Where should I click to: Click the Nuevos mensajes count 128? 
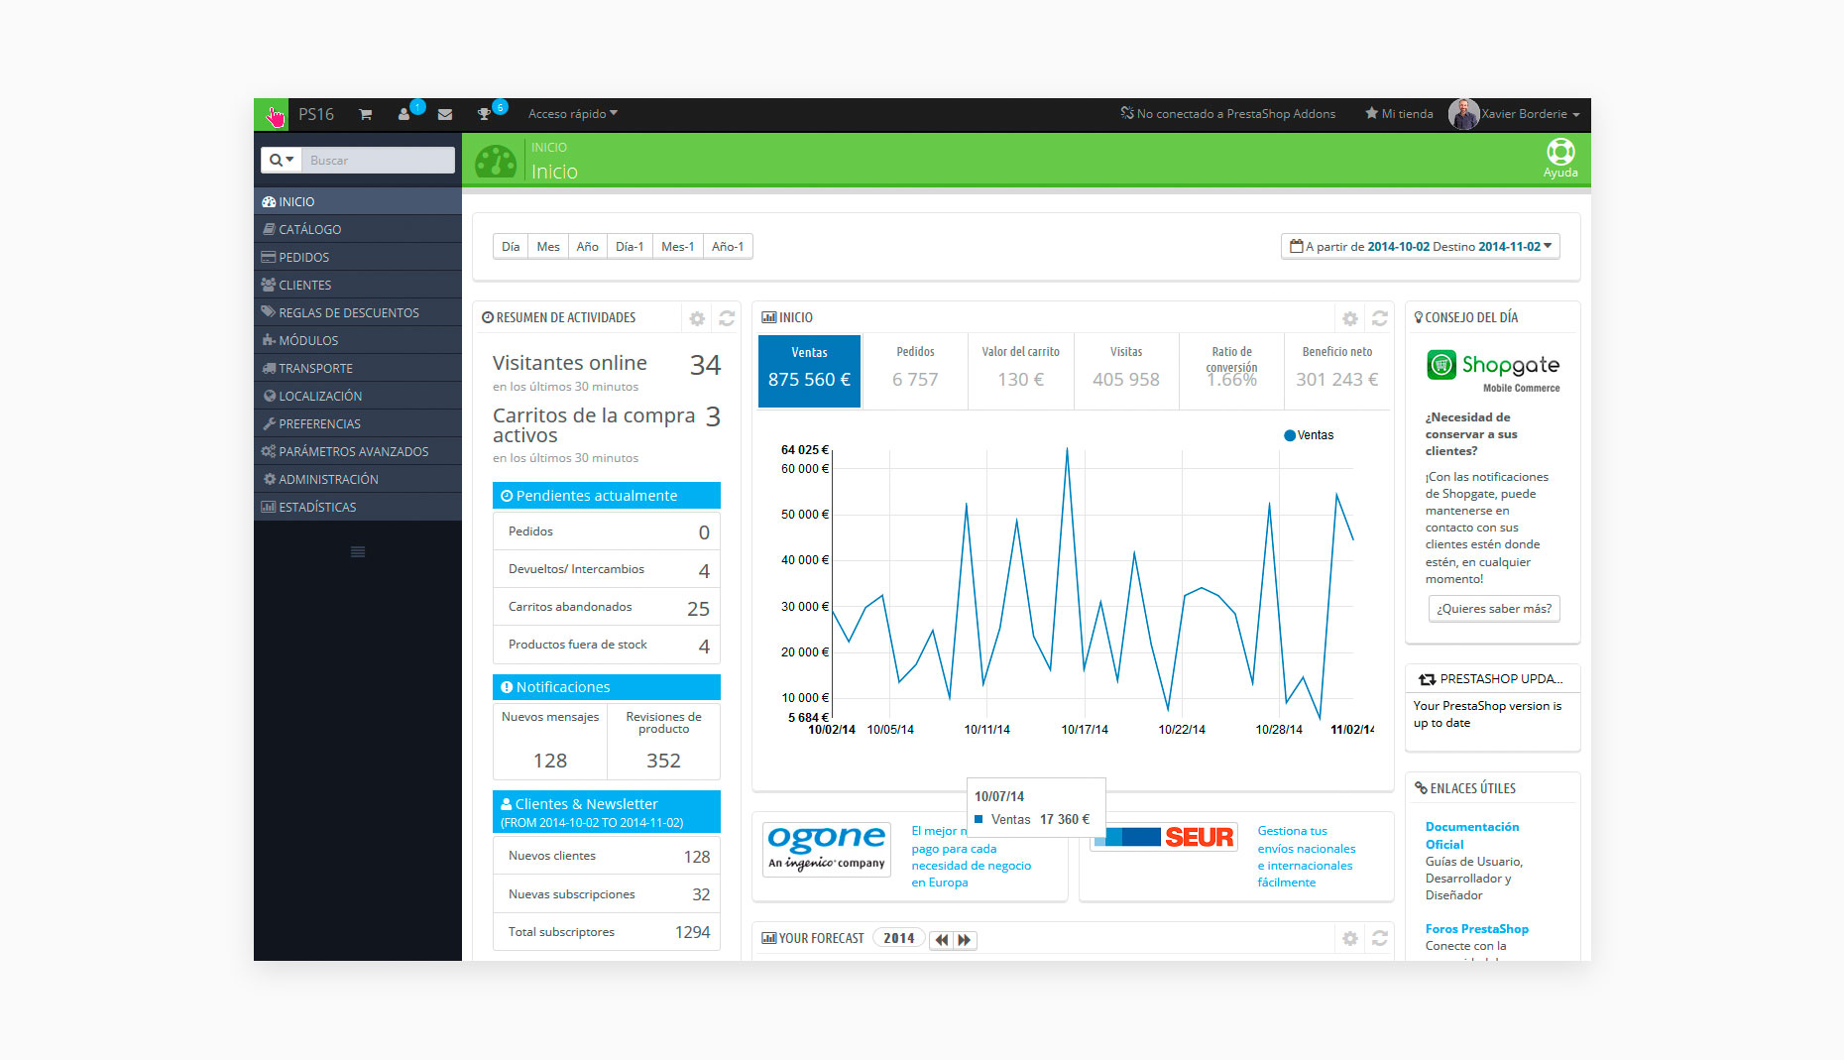coord(550,761)
